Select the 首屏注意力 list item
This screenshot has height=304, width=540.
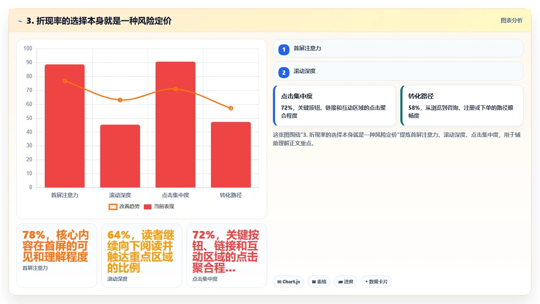398,48
